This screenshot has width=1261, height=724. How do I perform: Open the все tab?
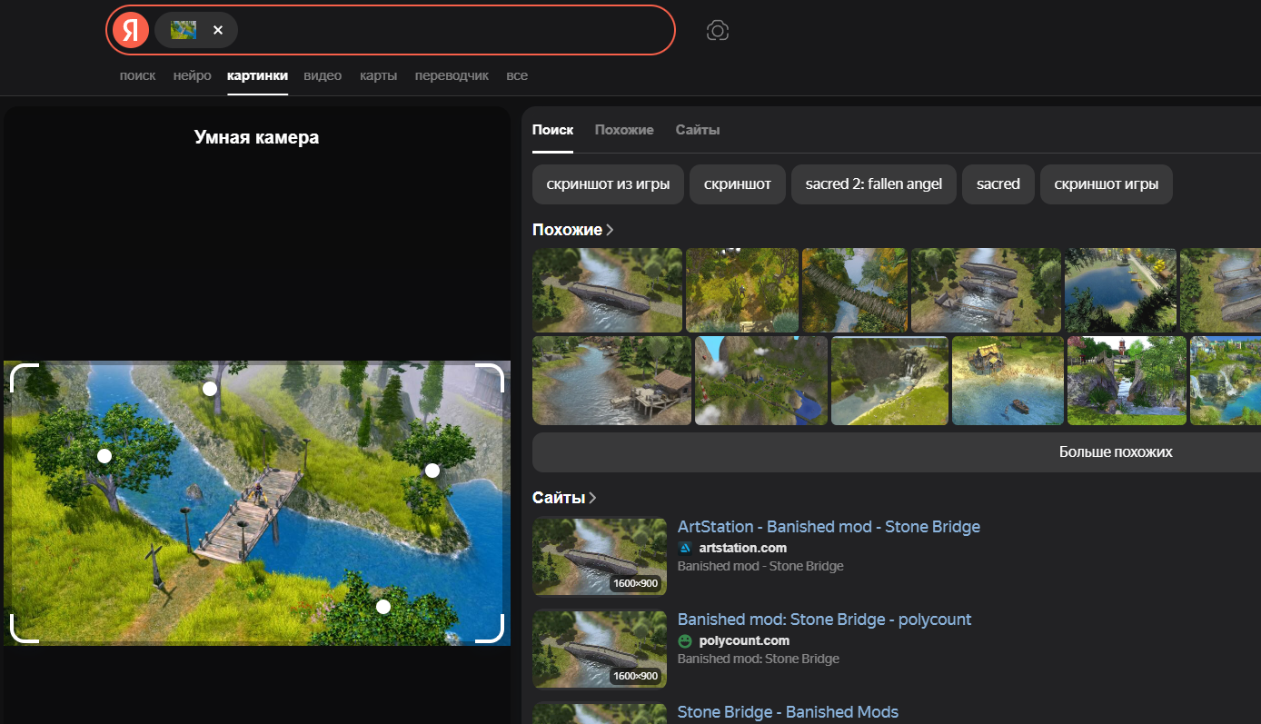(517, 75)
